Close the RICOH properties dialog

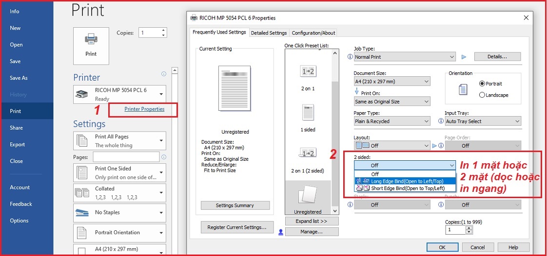[526, 17]
